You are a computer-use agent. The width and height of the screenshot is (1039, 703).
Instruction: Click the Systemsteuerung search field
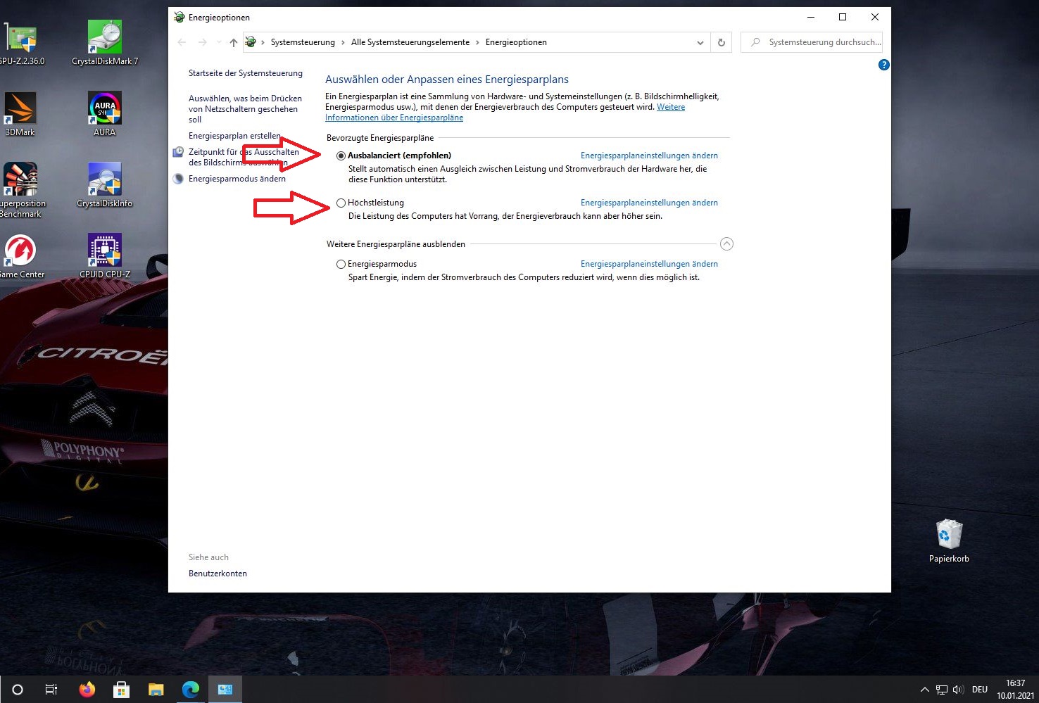[x=812, y=42]
